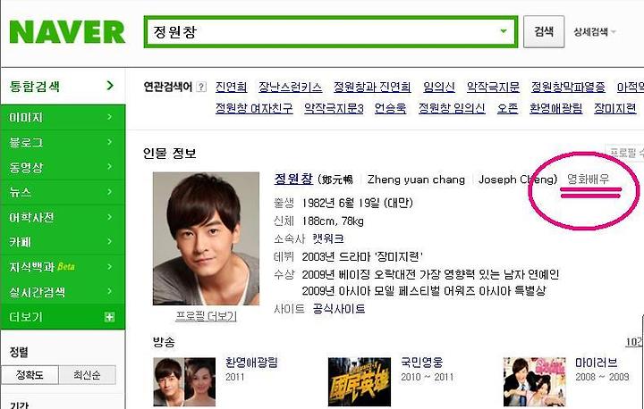The image size is (644, 409).
Task: Click the actor's profile photo
Action: (x=207, y=238)
